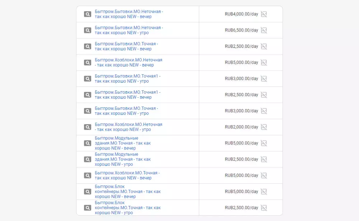Click search icon for Блок контейнеры утро campaign
The height and width of the screenshot is (221, 359).
click(88, 208)
